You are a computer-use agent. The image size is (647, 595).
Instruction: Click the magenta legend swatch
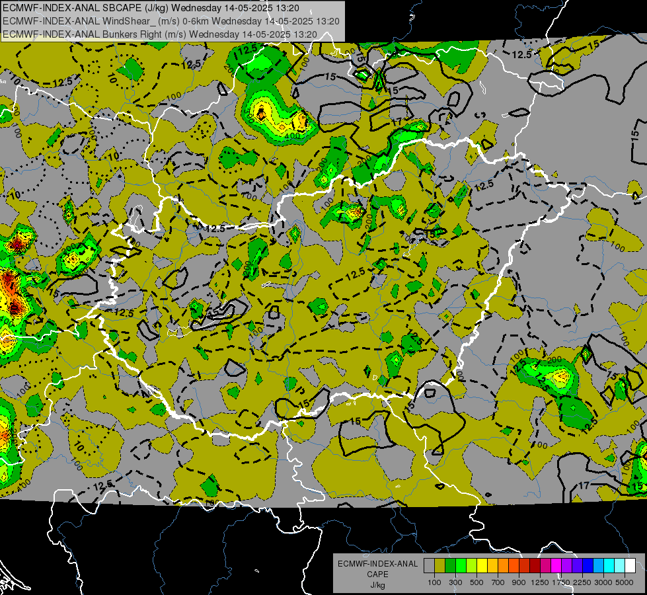point(556,566)
